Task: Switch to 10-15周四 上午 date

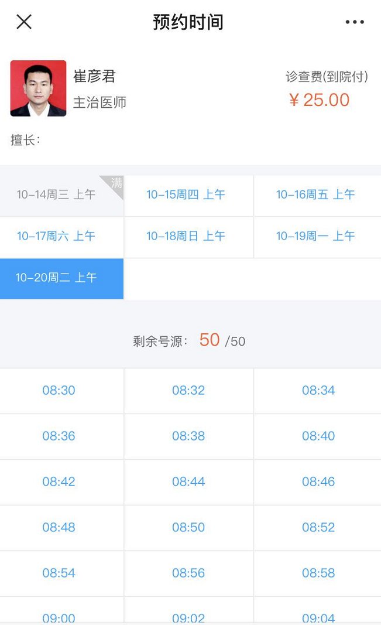Action: coord(186,194)
